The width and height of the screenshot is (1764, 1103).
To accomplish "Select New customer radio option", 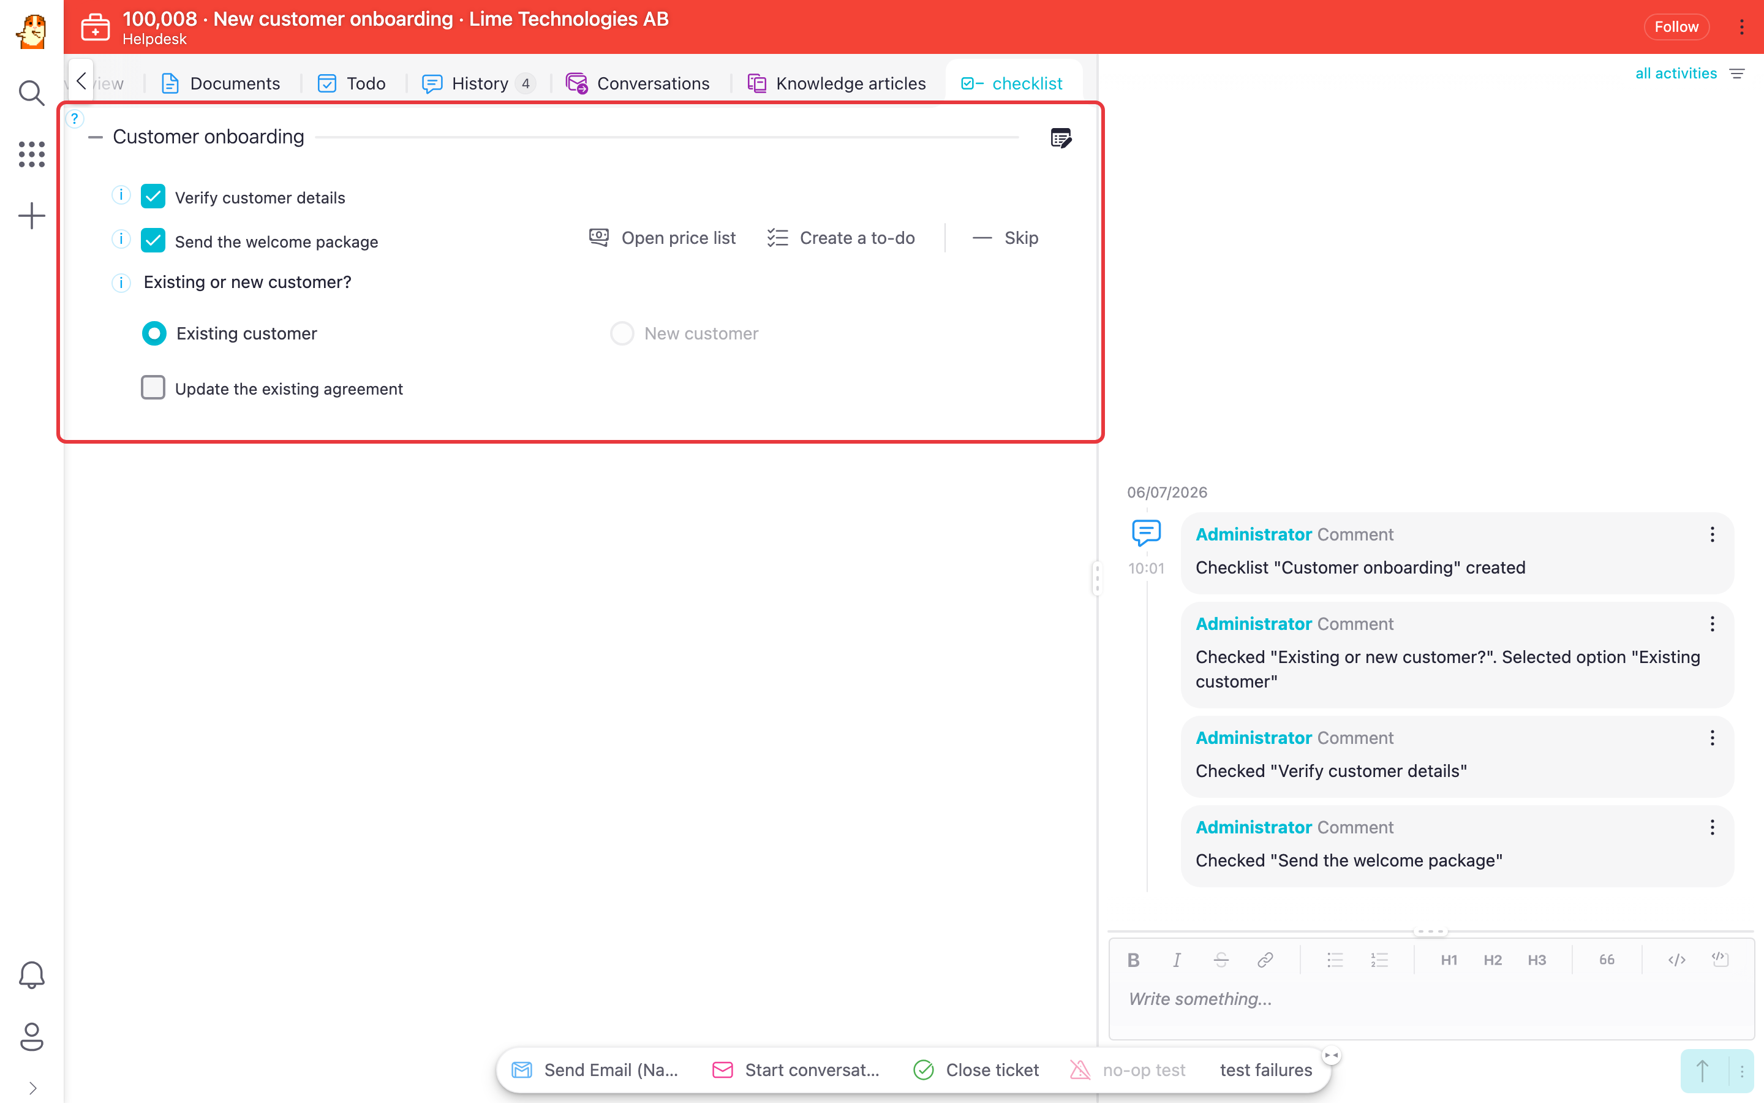I will coord(622,333).
